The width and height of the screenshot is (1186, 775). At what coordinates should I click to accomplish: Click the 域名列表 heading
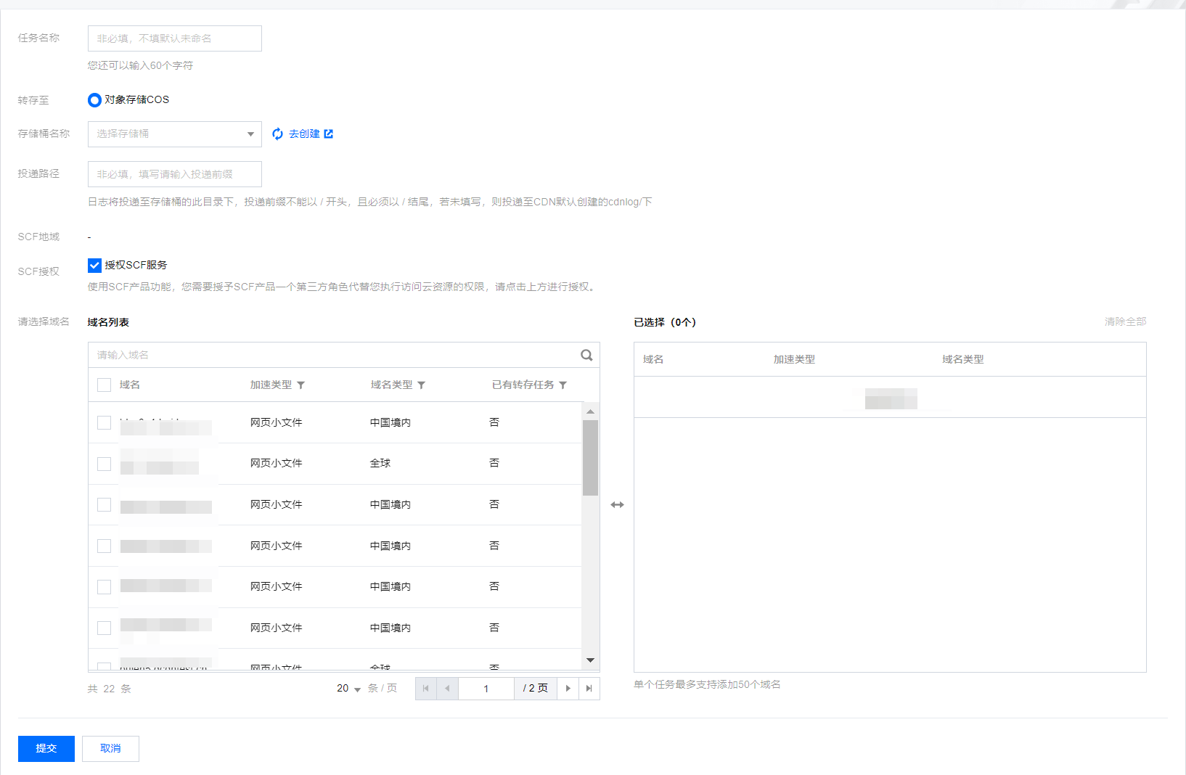click(108, 322)
